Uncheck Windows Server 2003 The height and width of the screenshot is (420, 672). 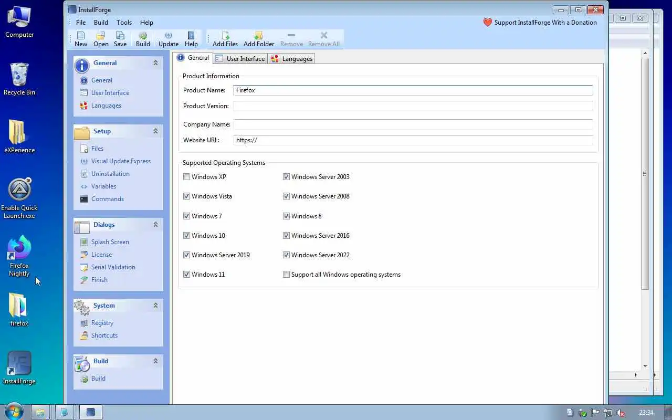pyautogui.click(x=286, y=177)
